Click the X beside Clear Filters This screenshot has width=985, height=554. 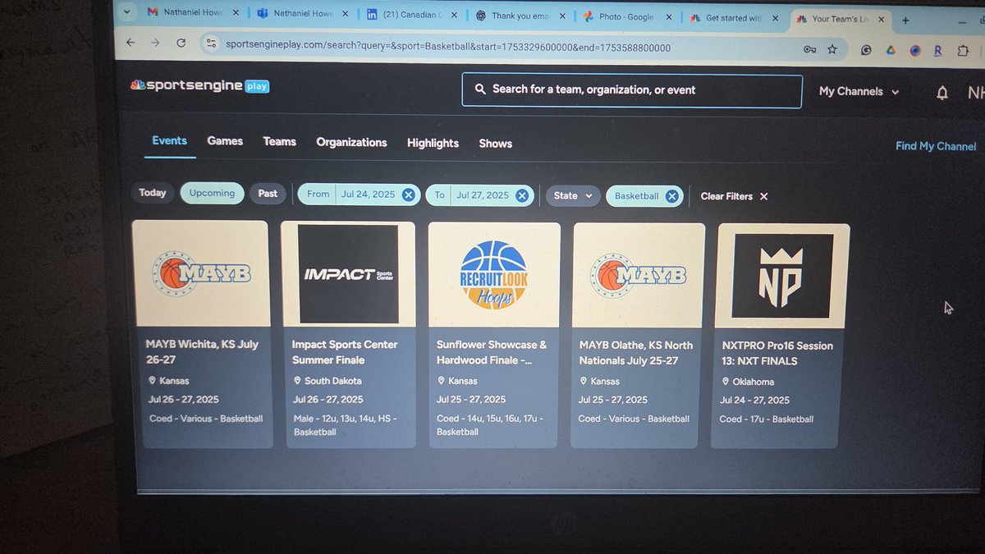pyautogui.click(x=763, y=196)
